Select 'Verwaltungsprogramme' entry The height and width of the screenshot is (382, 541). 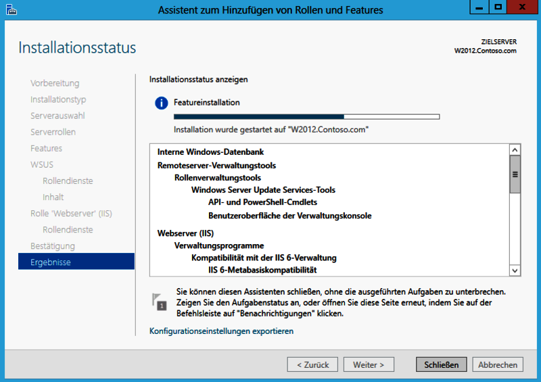pos(219,245)
